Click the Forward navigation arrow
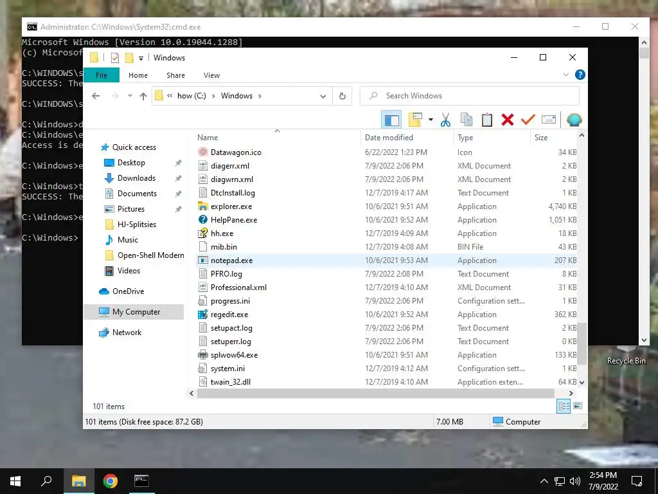The width and height of the screenshot is (658, 494). pos(114,96)
